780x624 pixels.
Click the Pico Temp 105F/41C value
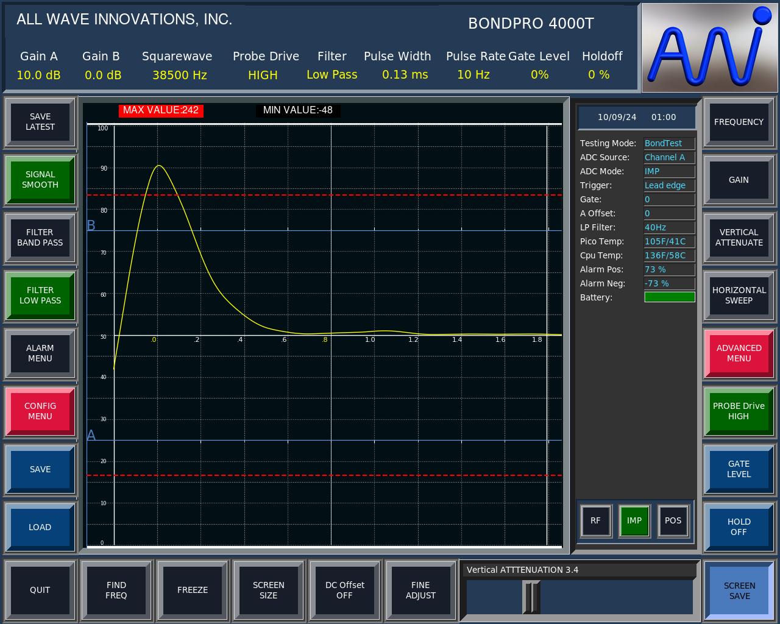click(x=669, y=242)
